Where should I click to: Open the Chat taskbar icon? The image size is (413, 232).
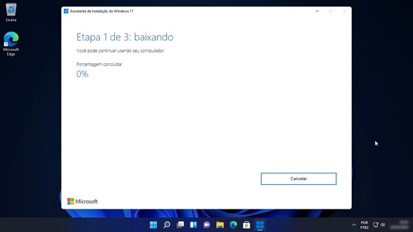coord(206,225)
